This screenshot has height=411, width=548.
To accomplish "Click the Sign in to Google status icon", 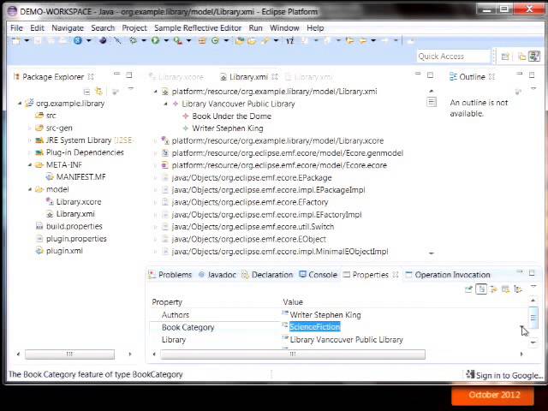I will (470, 374).
